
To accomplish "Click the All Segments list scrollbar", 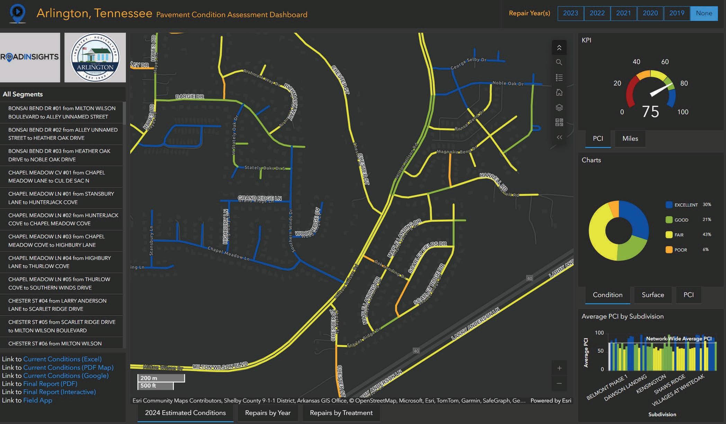I will coord(124,114).
